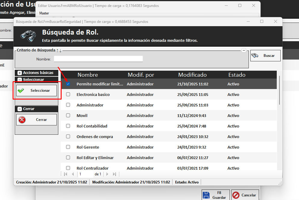
Task: Click the Cancelar button with prohibition icon
Action: click(245, 195)
